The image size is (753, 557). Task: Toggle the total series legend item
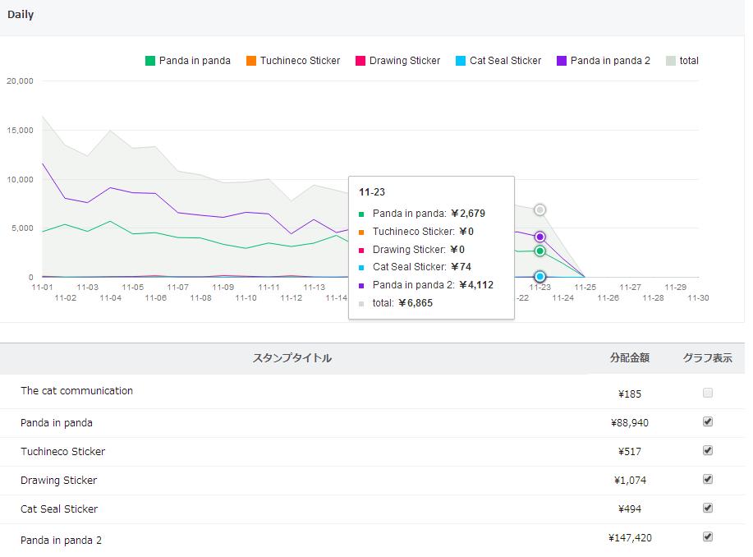click(682, 61)
